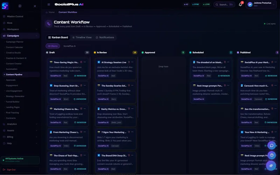
Task: Expand the Workspace sidebar section
Action: (20, 29)
